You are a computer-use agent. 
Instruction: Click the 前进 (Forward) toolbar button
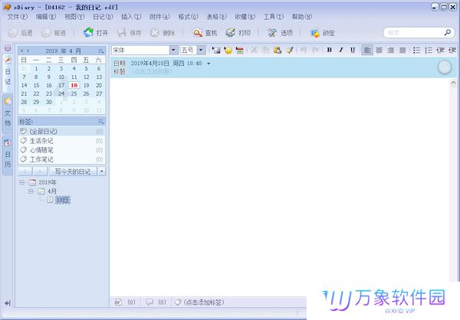pos(54,33)
